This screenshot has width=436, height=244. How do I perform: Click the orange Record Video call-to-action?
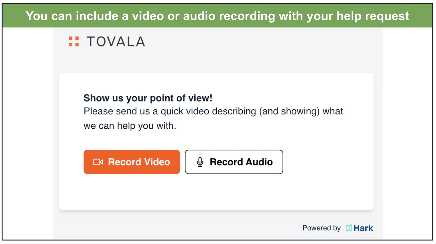click(x=132, y=162)
